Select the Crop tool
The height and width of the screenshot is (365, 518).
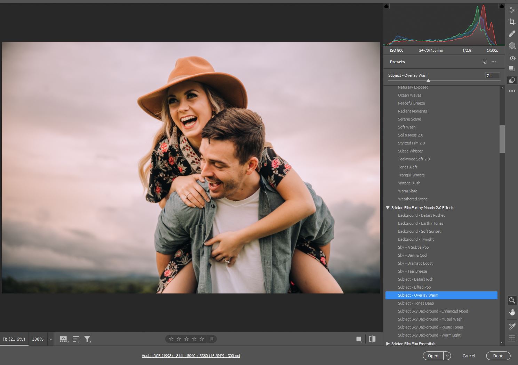(512, 22)
